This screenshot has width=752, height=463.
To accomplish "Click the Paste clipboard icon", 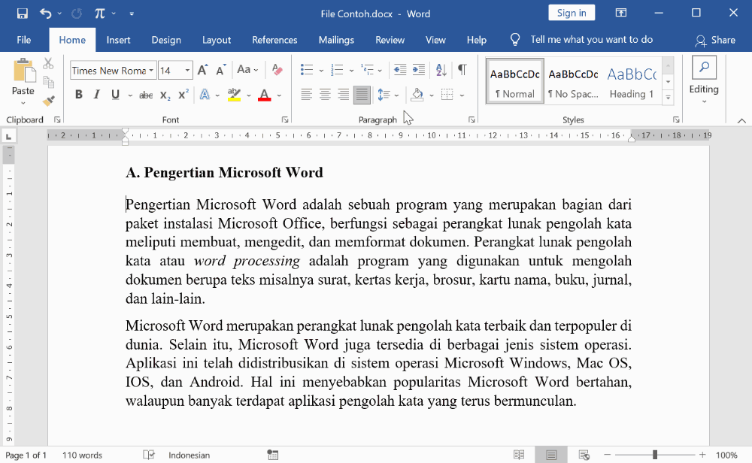I will (x=23, y=71).
